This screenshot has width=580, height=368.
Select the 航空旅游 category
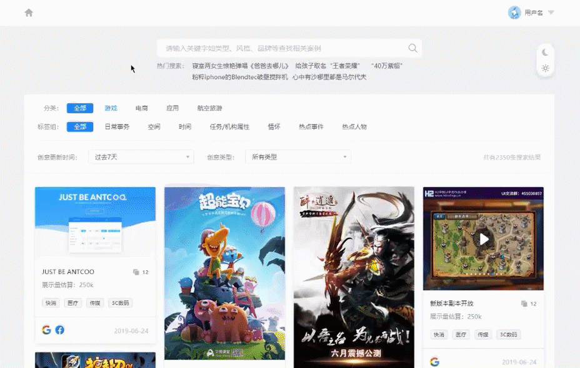click(x=210, y=108)
